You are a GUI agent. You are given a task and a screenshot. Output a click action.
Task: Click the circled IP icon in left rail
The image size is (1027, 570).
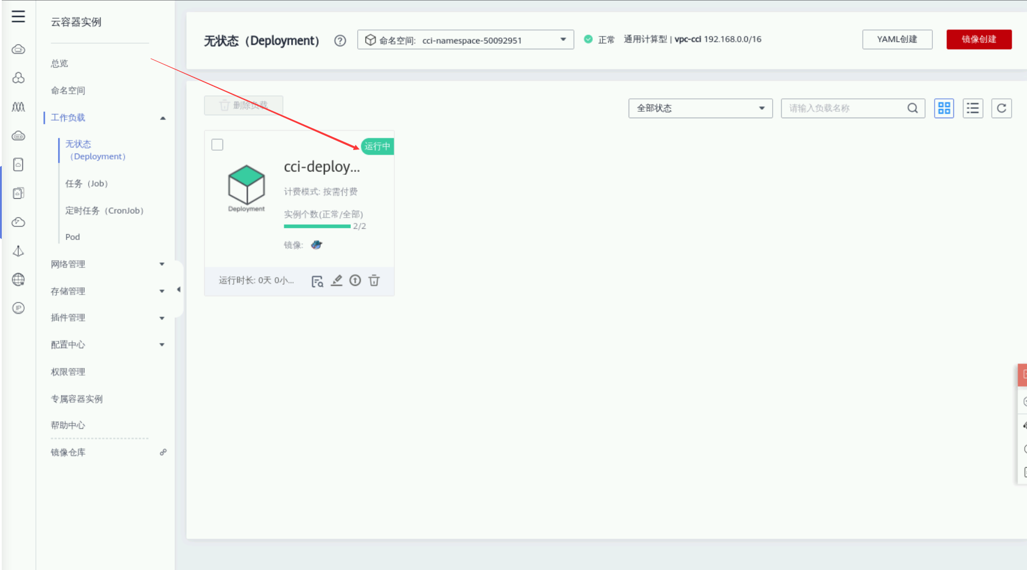[x=18, y=308]
